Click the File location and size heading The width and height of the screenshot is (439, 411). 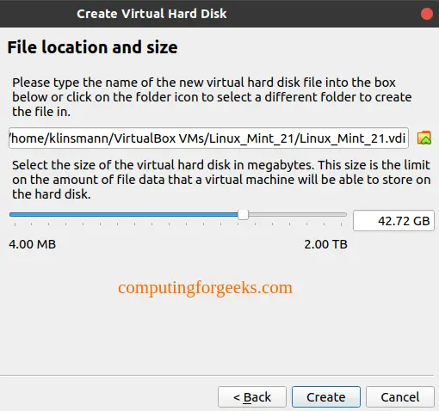92,47
